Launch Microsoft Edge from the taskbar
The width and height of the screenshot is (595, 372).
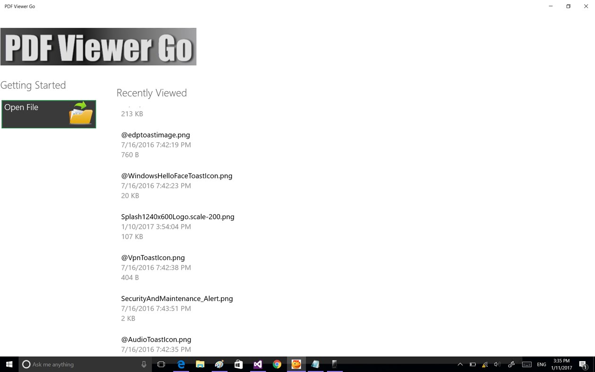(x=181, y=364)
